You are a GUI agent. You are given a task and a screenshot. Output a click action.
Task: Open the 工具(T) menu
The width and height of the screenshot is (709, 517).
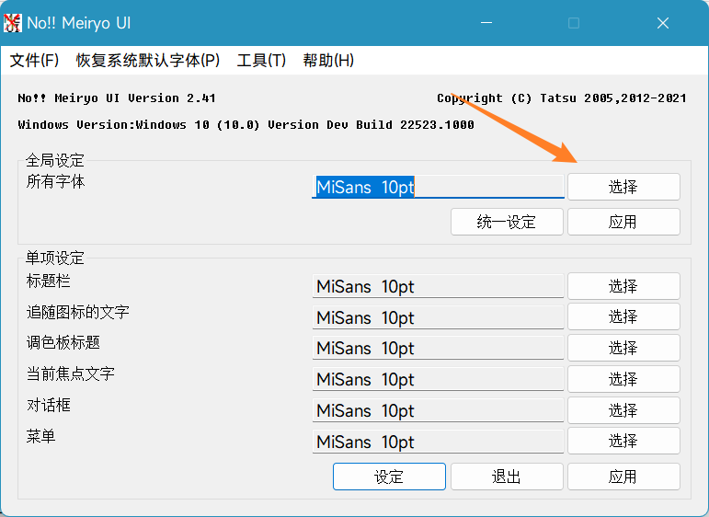[261, 60]
